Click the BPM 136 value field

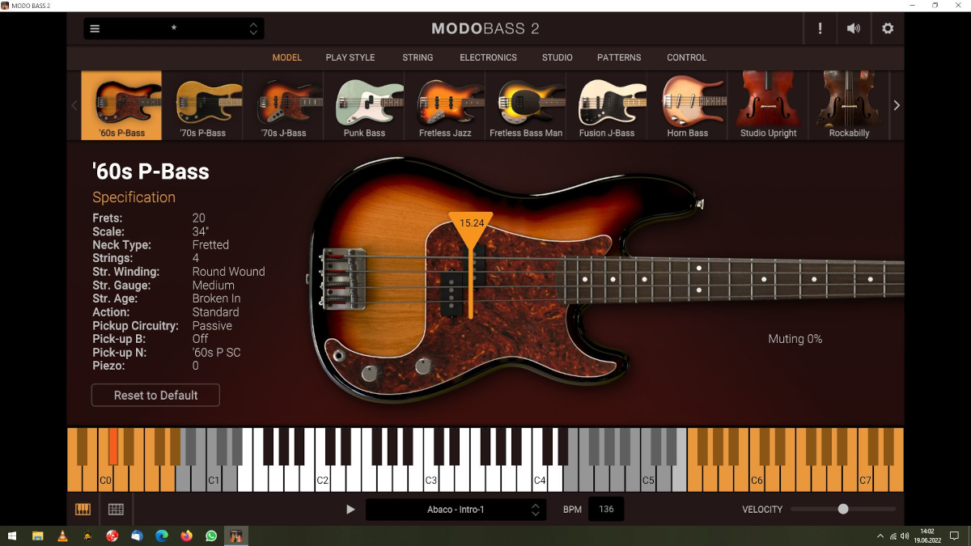pos(606,510)
